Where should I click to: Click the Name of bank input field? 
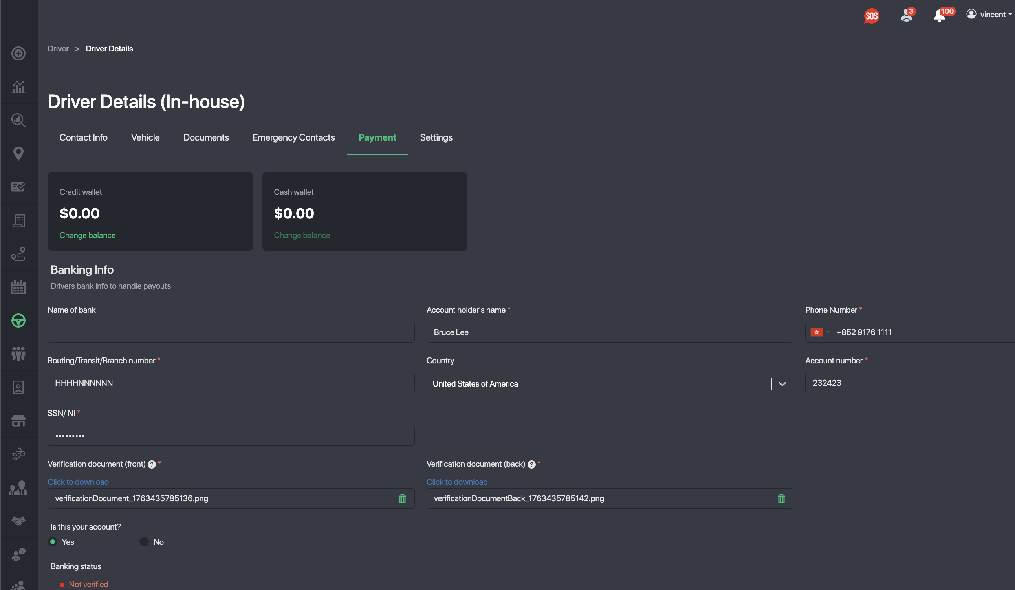coord(231,332)
